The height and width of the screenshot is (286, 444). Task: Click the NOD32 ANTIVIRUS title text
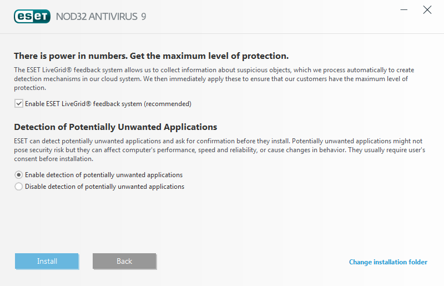click(x=97, y=17)
